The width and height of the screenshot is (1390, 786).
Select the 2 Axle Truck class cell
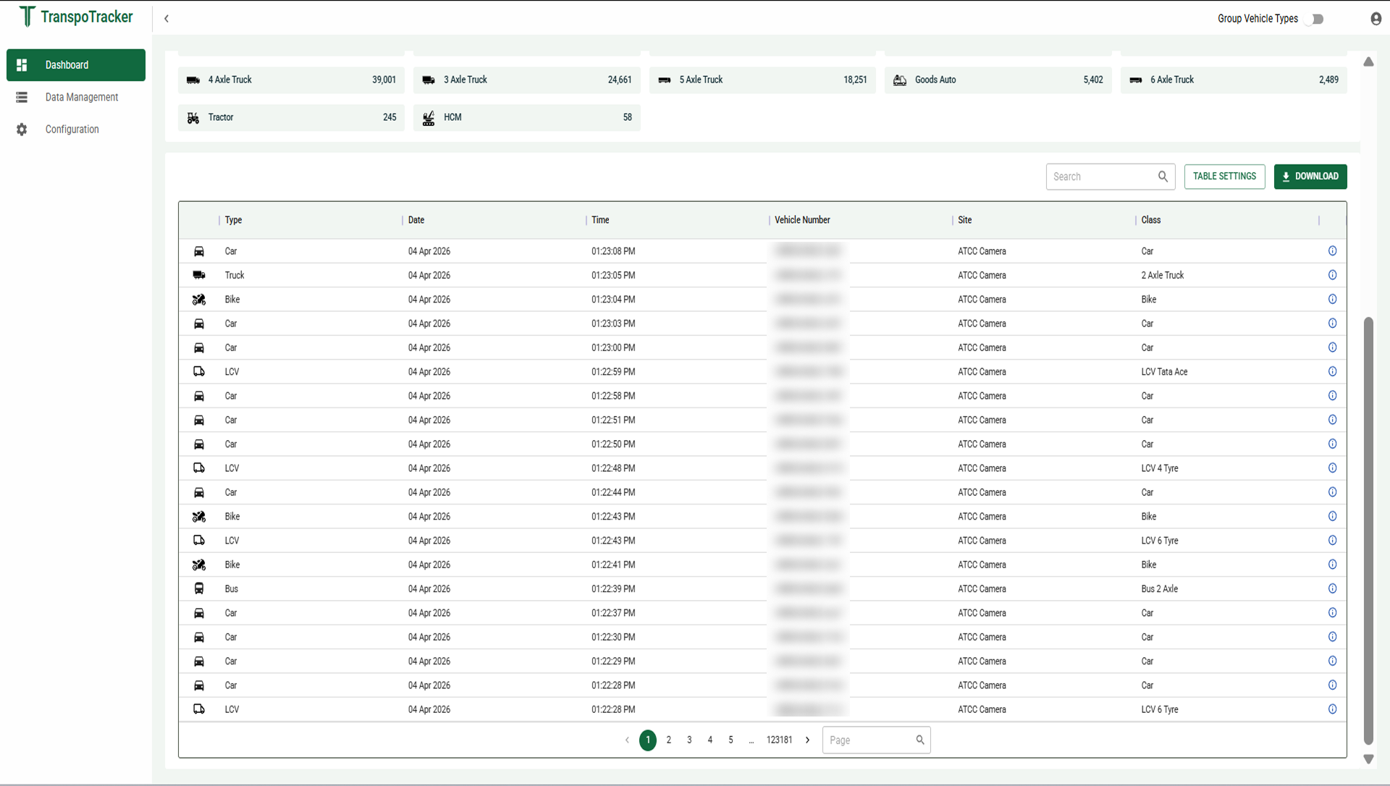coord(1163,275)
